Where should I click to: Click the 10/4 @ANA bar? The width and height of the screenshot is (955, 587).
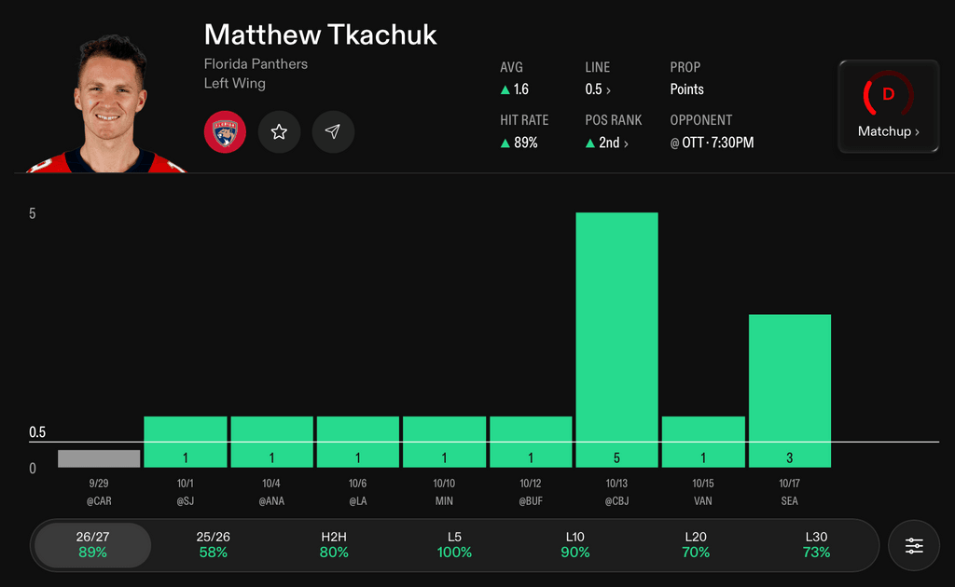[x=271, y=442]
